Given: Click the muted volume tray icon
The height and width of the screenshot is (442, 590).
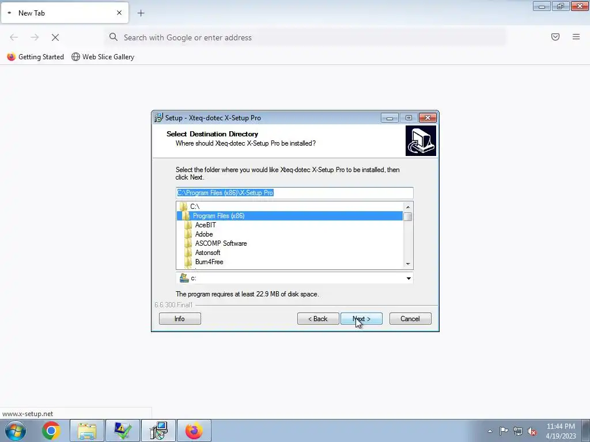Looking at the screenshot, I should [x=532, y=431].
